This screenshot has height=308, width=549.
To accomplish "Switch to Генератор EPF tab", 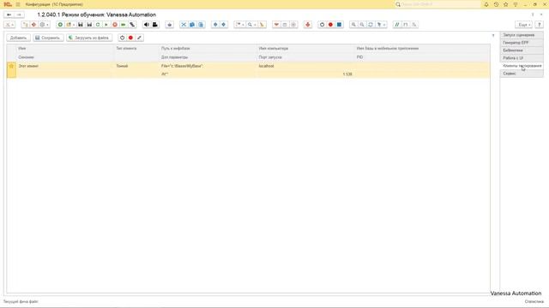I will pos(522,43).
